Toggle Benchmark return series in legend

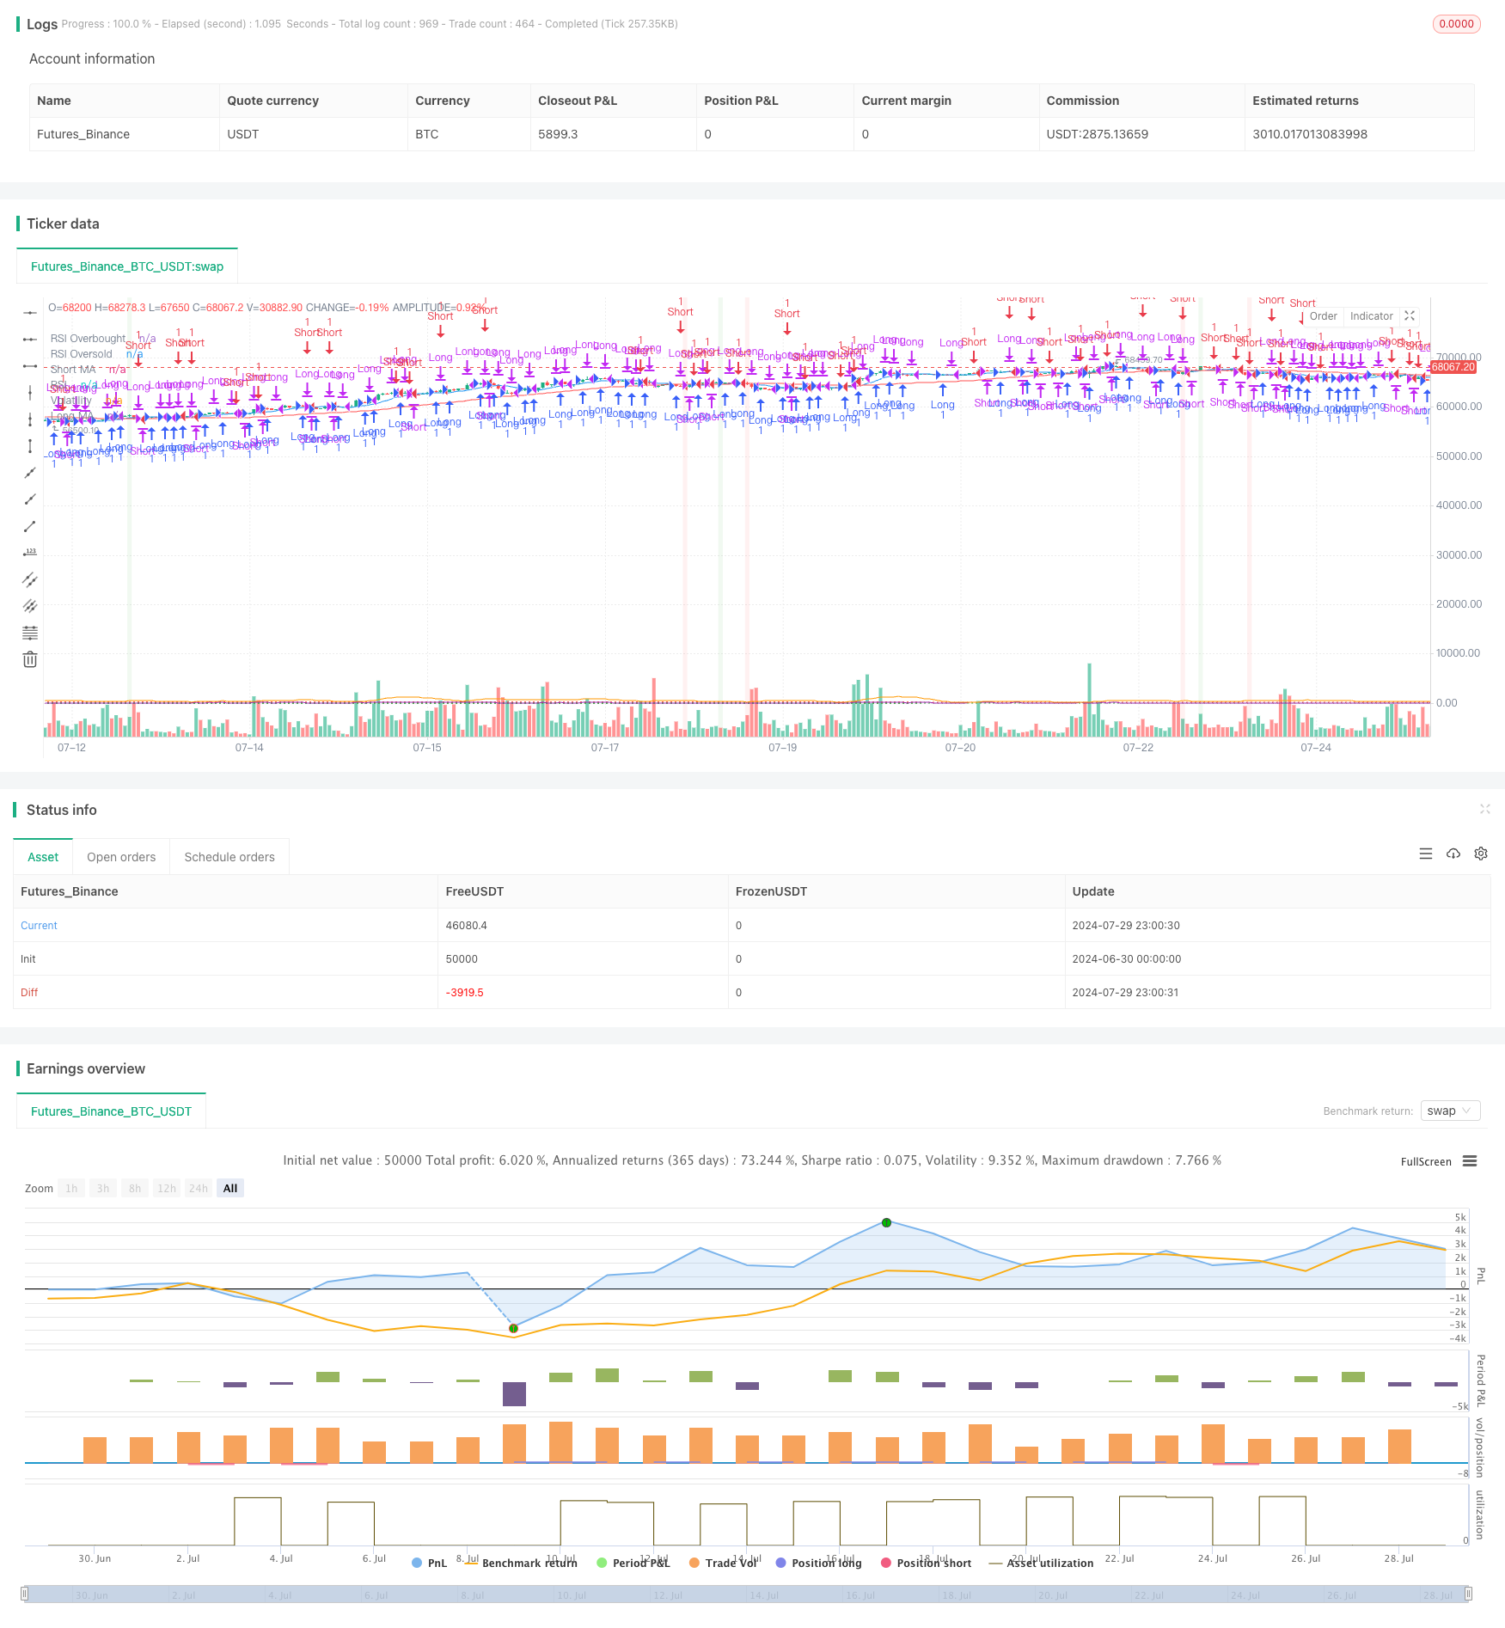pos(521,1563)
